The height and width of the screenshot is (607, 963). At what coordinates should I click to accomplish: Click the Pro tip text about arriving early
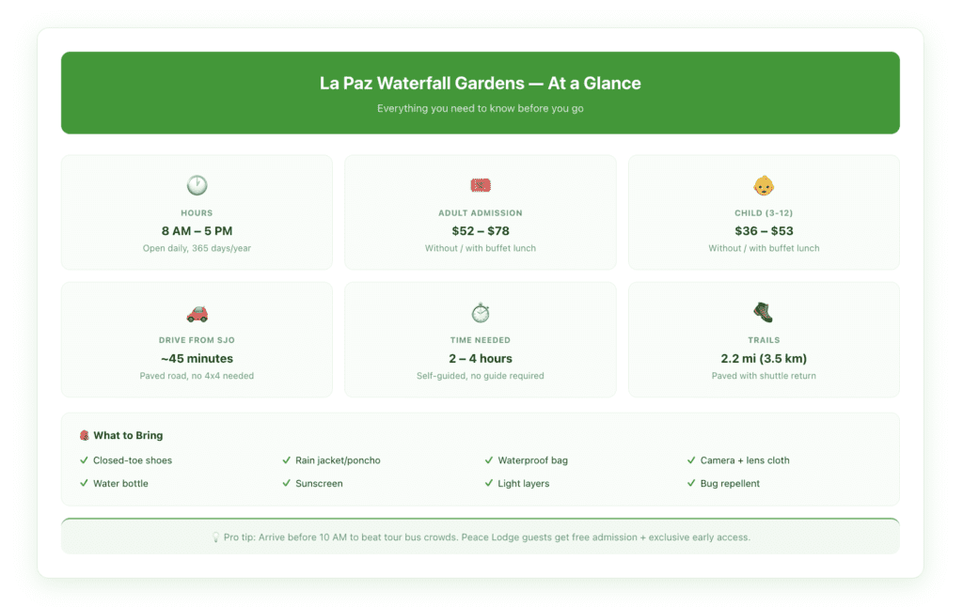[480, 537]
